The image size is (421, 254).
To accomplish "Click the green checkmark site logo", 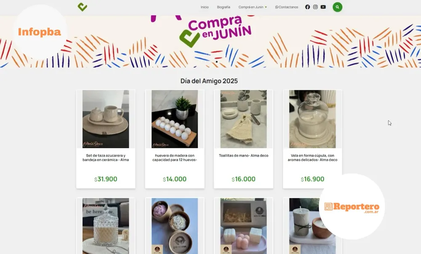I will [82, 7].
